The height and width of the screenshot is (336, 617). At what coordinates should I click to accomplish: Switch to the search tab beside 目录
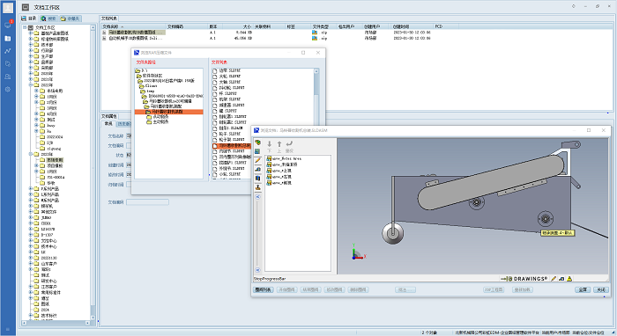coord(48,18)
